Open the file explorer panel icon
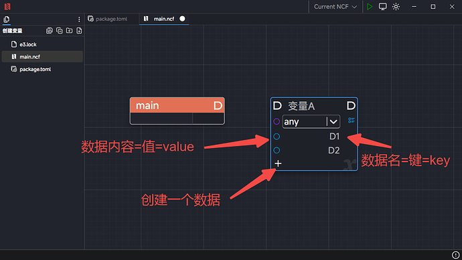This screenshot has height=260, width=462. (x=7, y=19)
